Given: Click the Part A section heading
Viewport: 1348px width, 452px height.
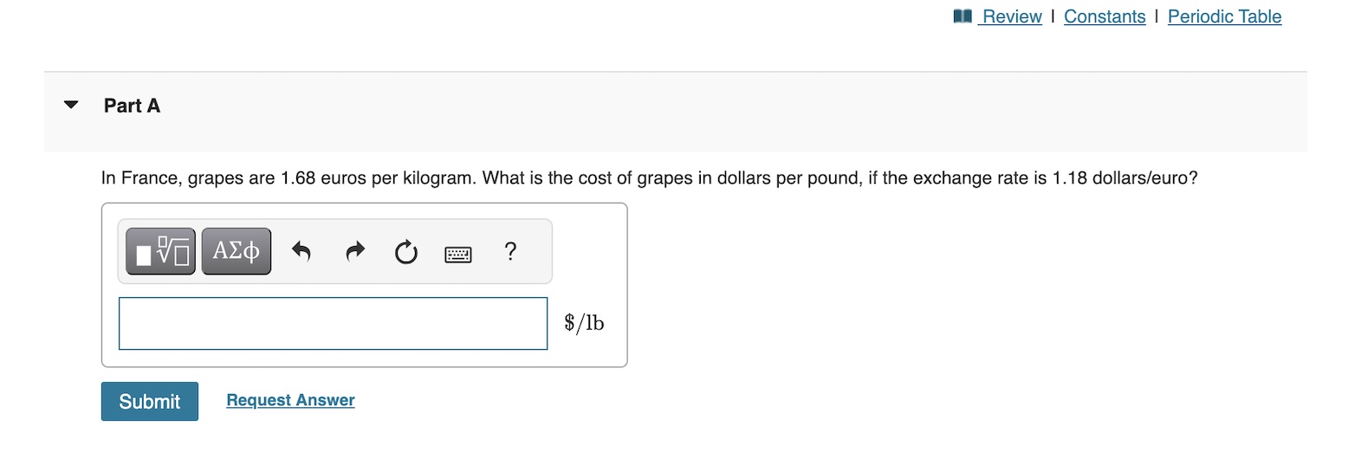Looking at the screenshot, I should (x=132, y=106).
